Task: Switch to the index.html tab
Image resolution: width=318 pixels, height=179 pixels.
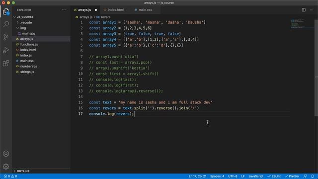Action: point(116,10)
